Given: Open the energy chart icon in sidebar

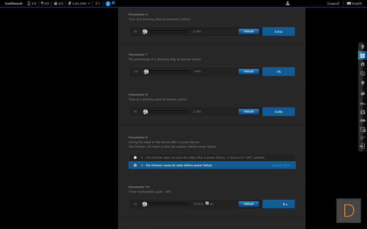Looking at the screenshot, I should pos(363,103).
